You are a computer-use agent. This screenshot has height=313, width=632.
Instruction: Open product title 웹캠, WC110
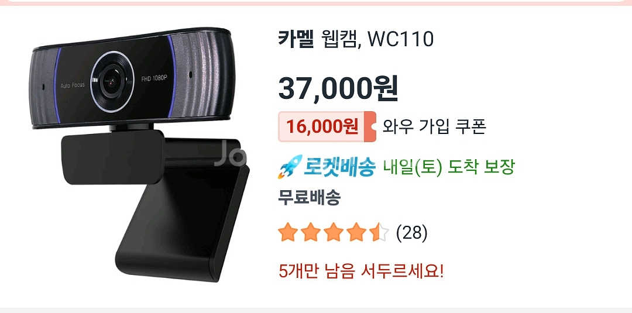[x=377, y=39]
